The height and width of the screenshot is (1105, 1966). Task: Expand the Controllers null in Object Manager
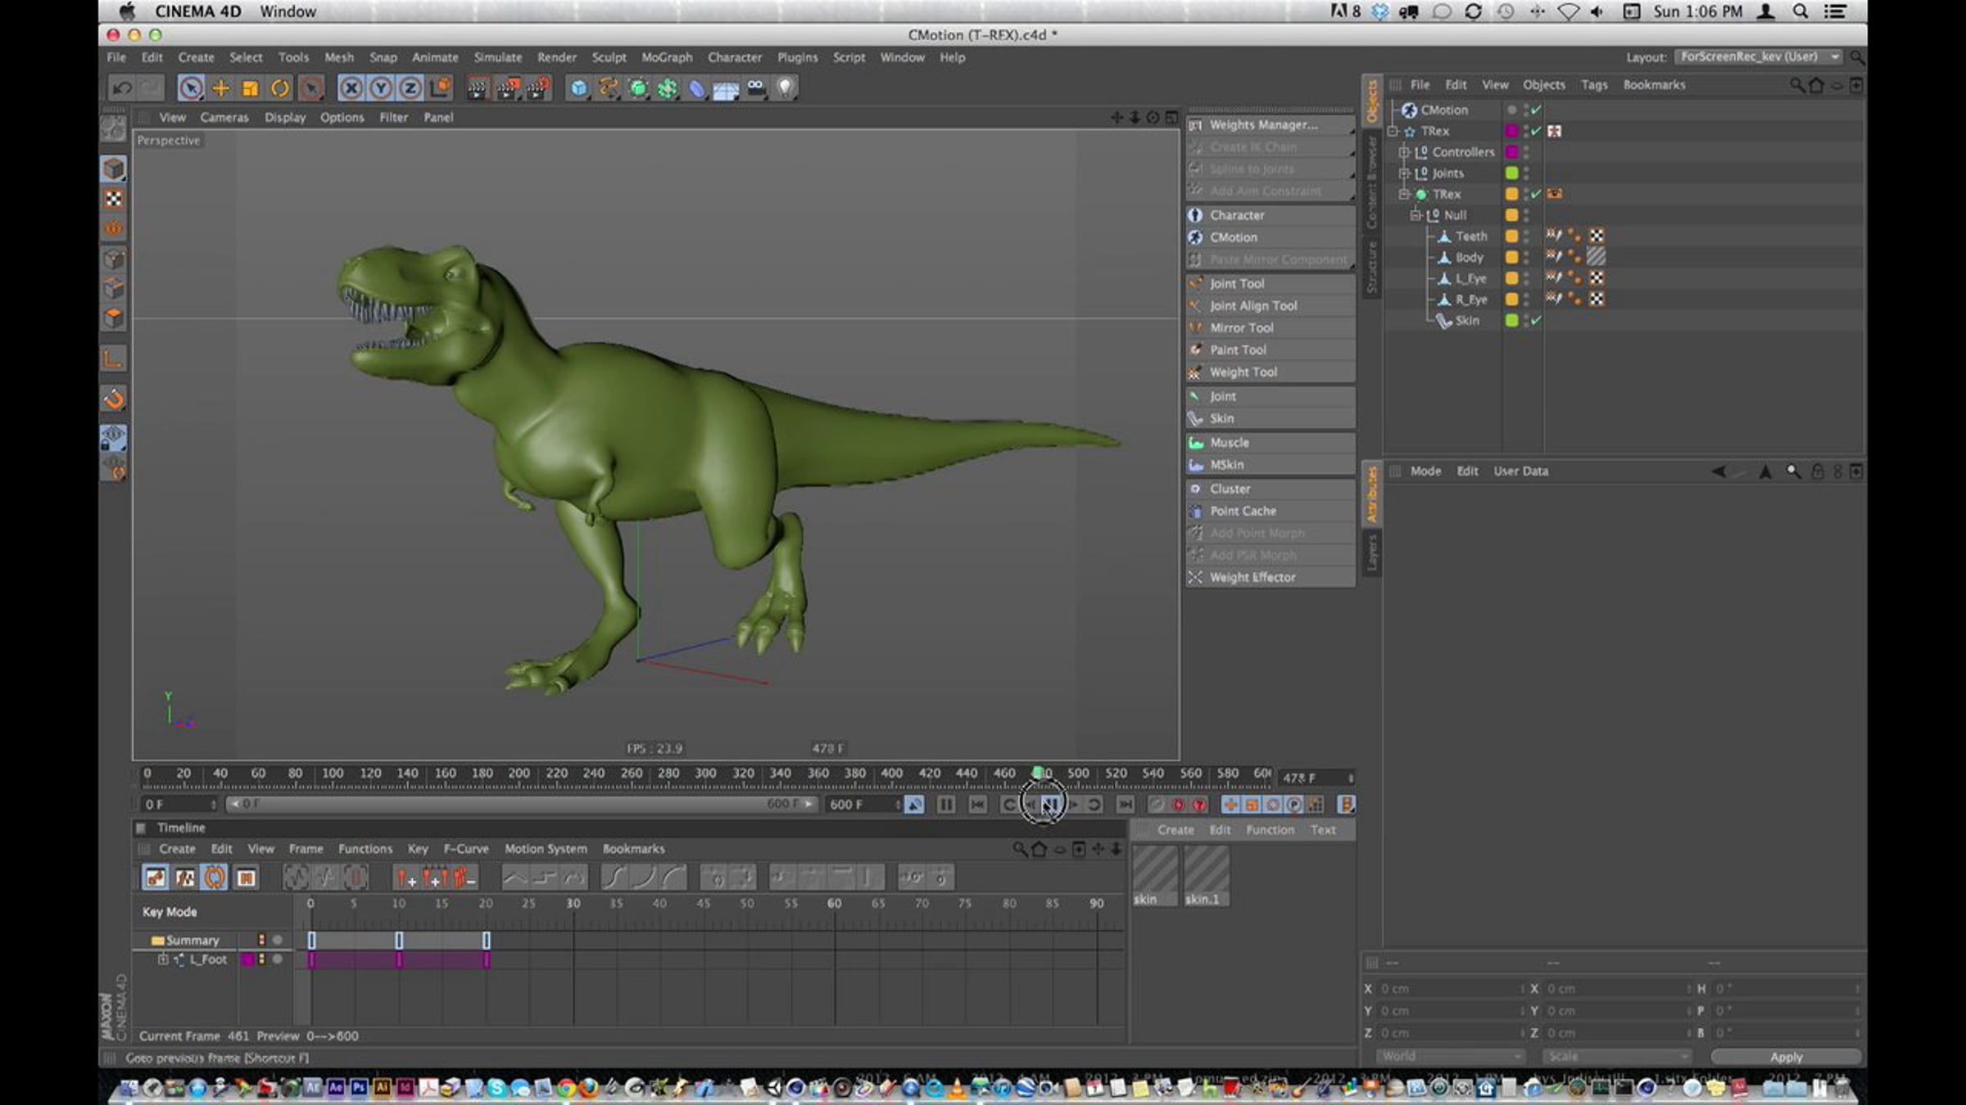tap(1404, 152)
